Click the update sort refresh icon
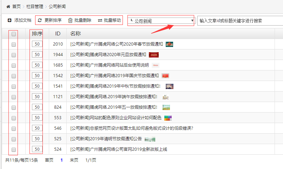Screen dimensions: 283x169 (x=40, y=21)
